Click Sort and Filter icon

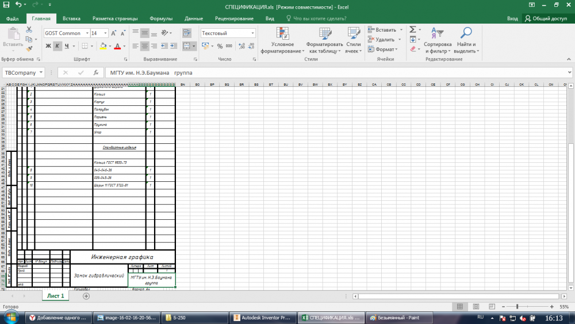coord(438,40)
